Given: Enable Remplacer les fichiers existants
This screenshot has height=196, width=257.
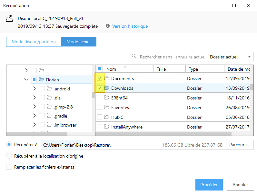Looking at the screenshot, I should 9,167.
